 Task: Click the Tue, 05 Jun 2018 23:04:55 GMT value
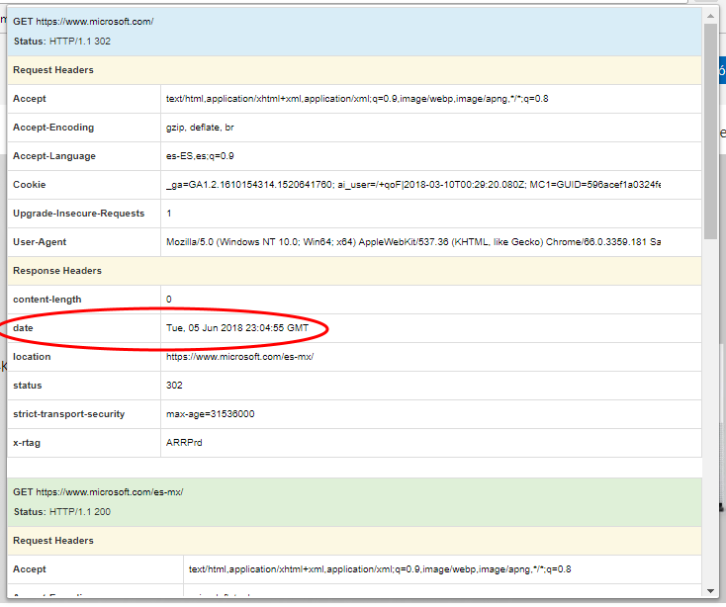coord(237,328)
